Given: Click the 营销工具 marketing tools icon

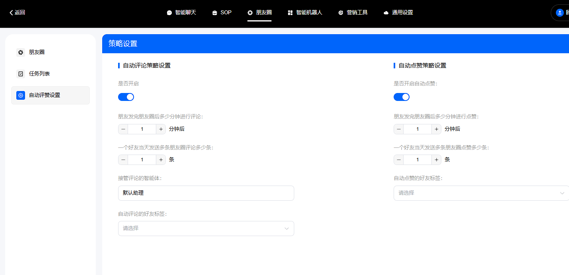Looking at the screenshot, I should click(340, 12).
